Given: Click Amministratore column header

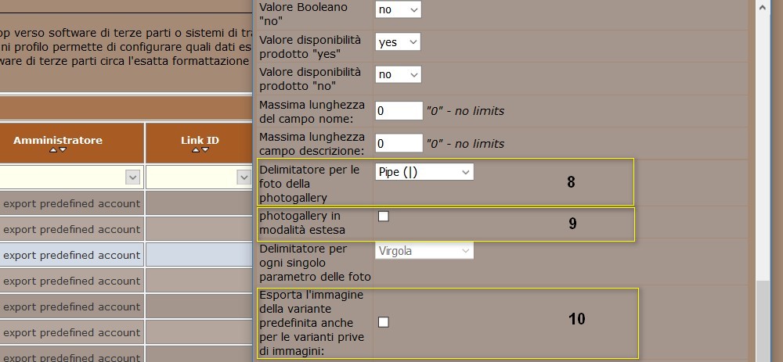Looking at the screenshot, I should pyautogui.click(x=58, y=140).
